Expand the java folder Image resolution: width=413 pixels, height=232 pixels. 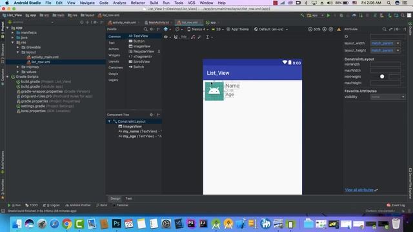tap(13, 37)
